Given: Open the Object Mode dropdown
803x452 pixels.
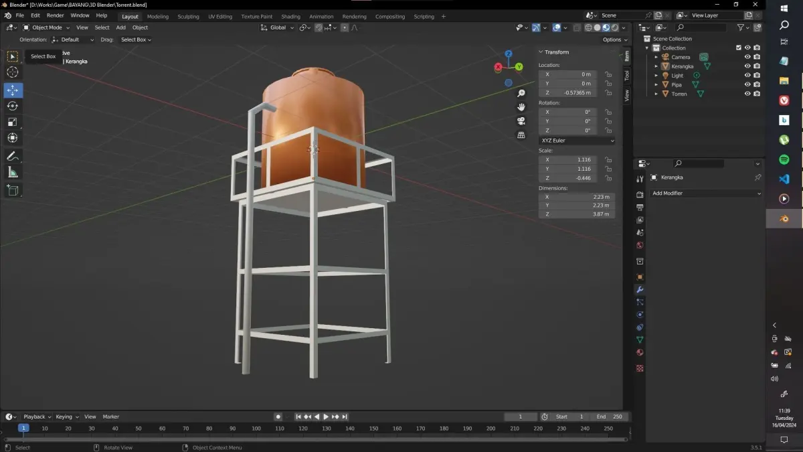Looking at the screenshot, I should (46, 27).
